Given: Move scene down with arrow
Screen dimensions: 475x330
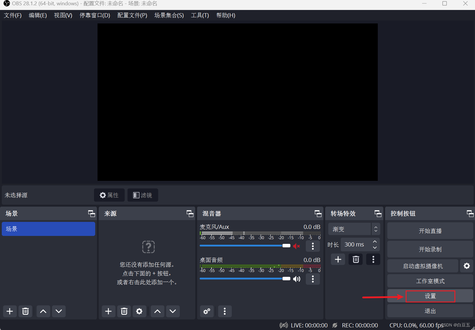Looking at the screenshot, I should pos(59,311).
